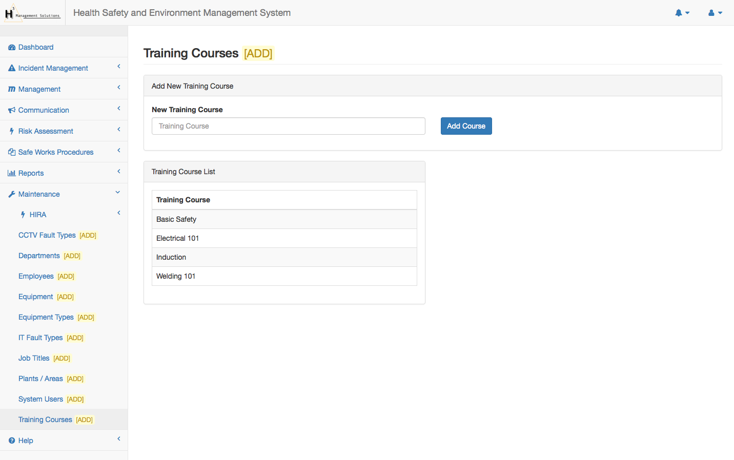Open the user account dropdown
The height and width of the screenshot is (460, 734).
[x=715, y=13]
